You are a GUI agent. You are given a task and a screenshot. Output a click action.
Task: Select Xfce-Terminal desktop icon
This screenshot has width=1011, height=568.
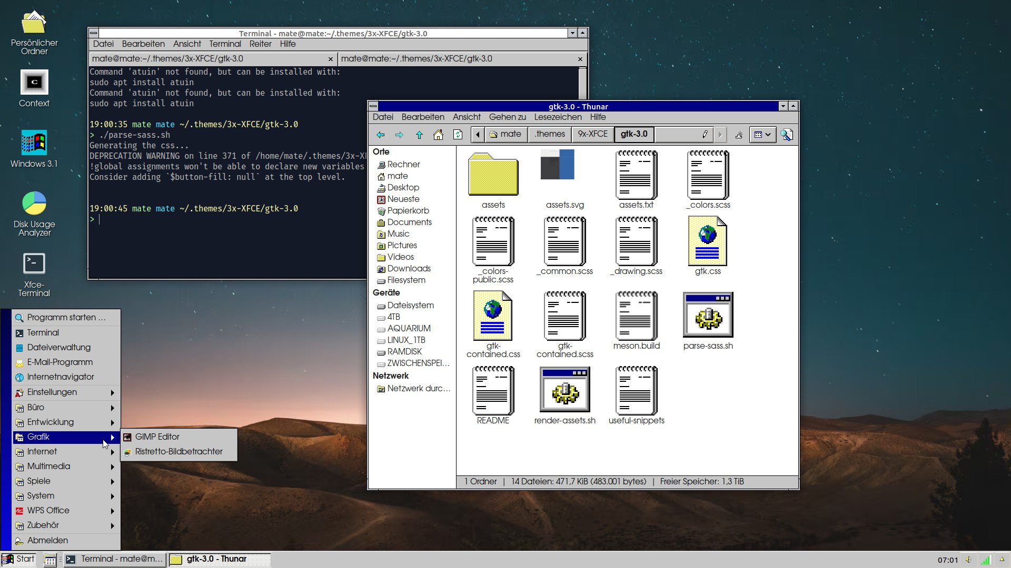34,275
